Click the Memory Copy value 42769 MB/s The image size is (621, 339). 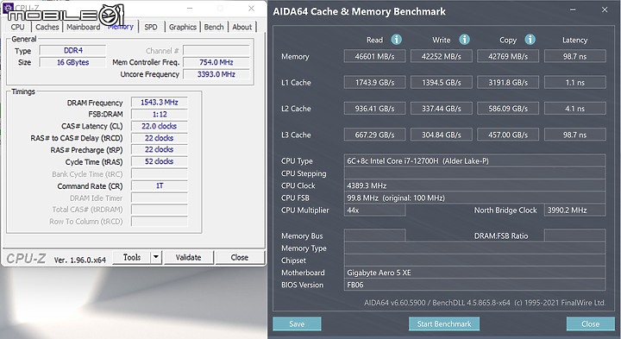click(x=508, y=56)
